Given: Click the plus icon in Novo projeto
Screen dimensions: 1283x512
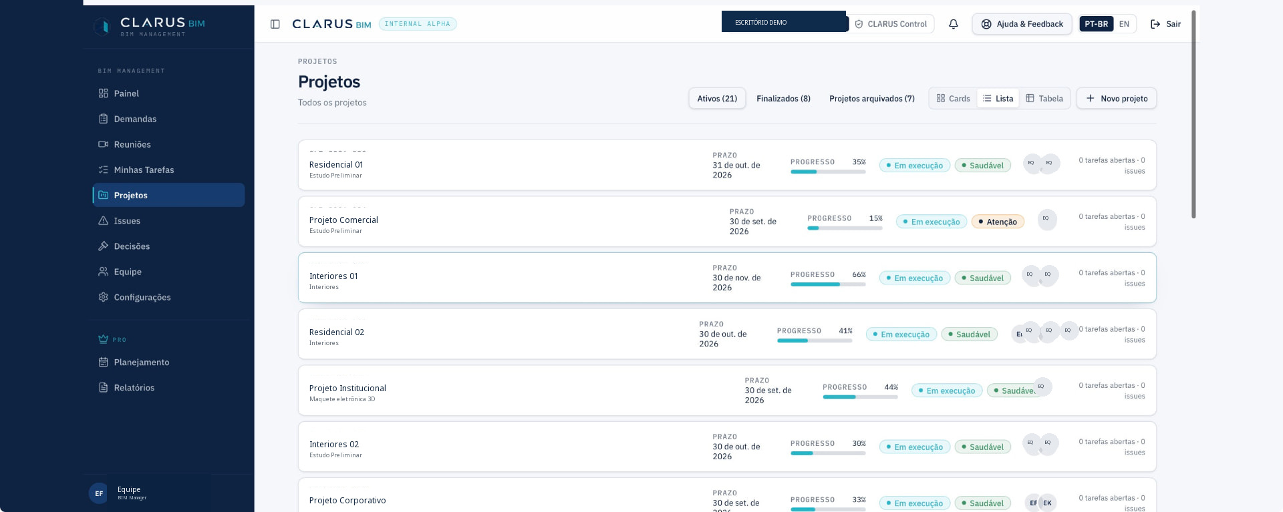Looking at the screenshot, I should (1090, 98).
